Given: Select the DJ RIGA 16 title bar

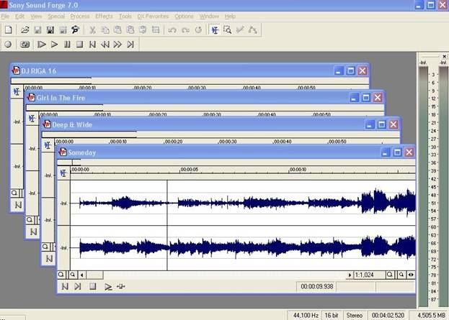Looking at the screenshot, I should click(190, 71).
